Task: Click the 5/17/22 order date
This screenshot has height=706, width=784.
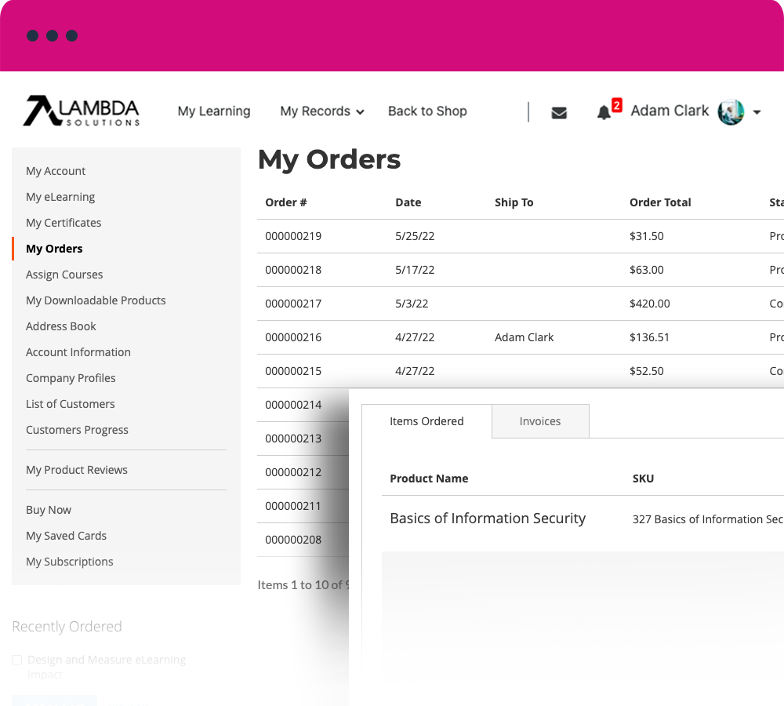Action: 415,270
